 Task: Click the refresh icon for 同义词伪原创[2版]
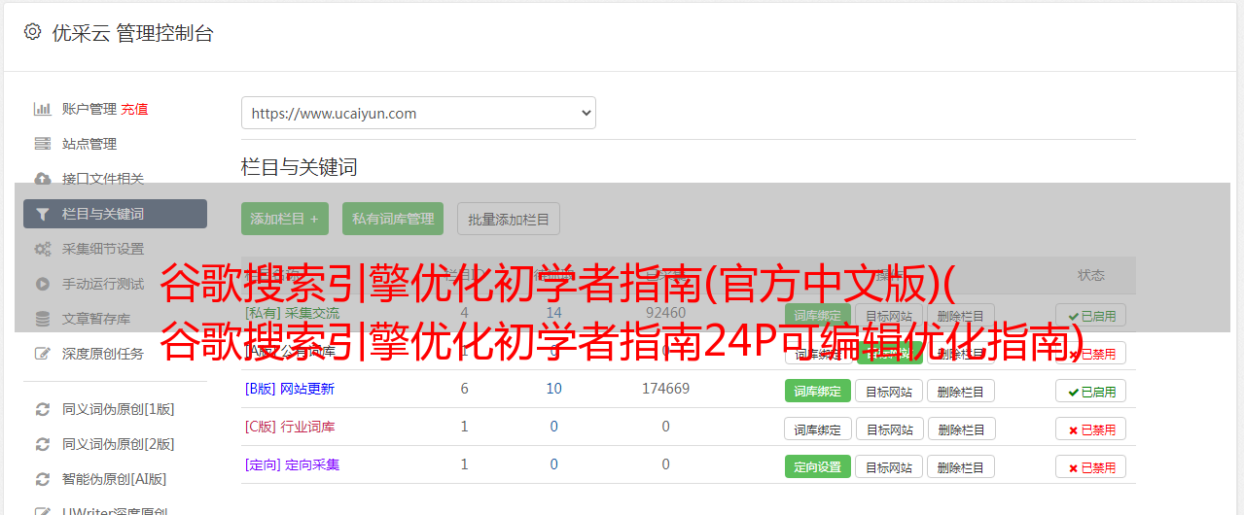pyautogui.click(x=43, y=444)
